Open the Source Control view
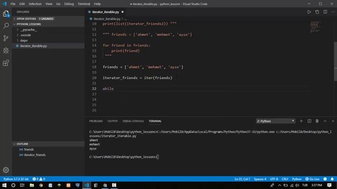Image resolution: width=337 pixels, height=189 pixels. point(6,38)
